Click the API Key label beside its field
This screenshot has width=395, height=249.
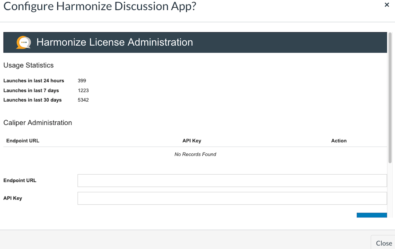pos(13,198)
